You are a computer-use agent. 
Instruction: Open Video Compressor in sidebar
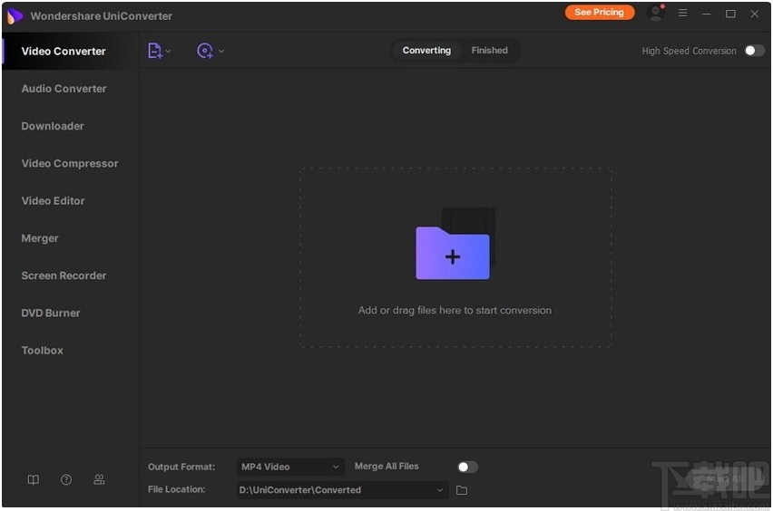[70, 163]
